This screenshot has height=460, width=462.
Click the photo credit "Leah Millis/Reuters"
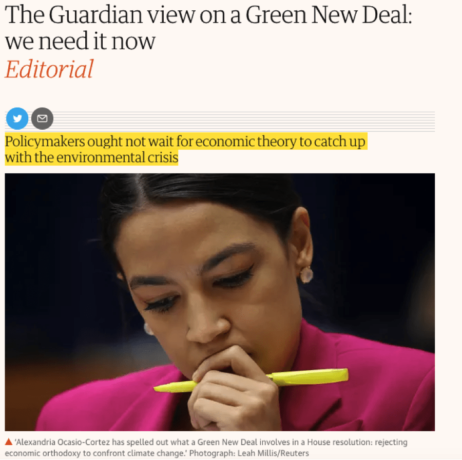[x=273, y=453]
